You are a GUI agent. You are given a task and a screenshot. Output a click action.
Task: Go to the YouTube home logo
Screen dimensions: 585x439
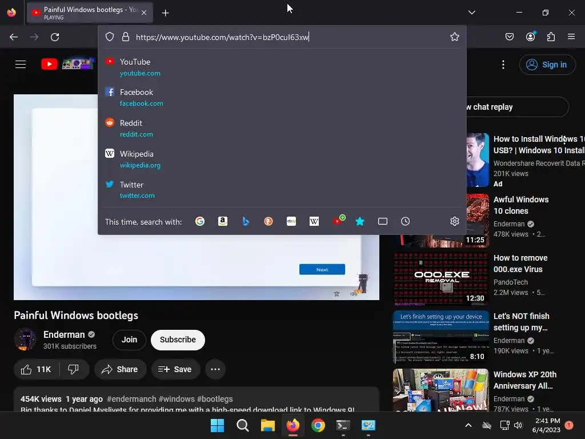click(67, 64)
